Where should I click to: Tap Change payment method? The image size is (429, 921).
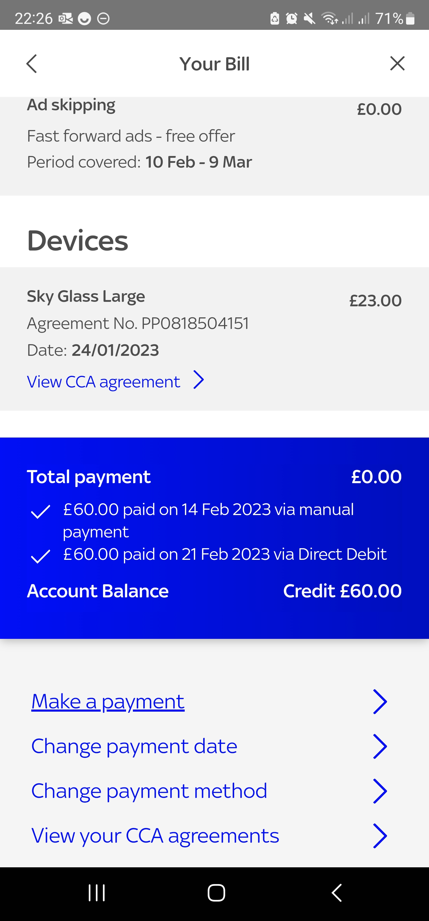point(149,791)
